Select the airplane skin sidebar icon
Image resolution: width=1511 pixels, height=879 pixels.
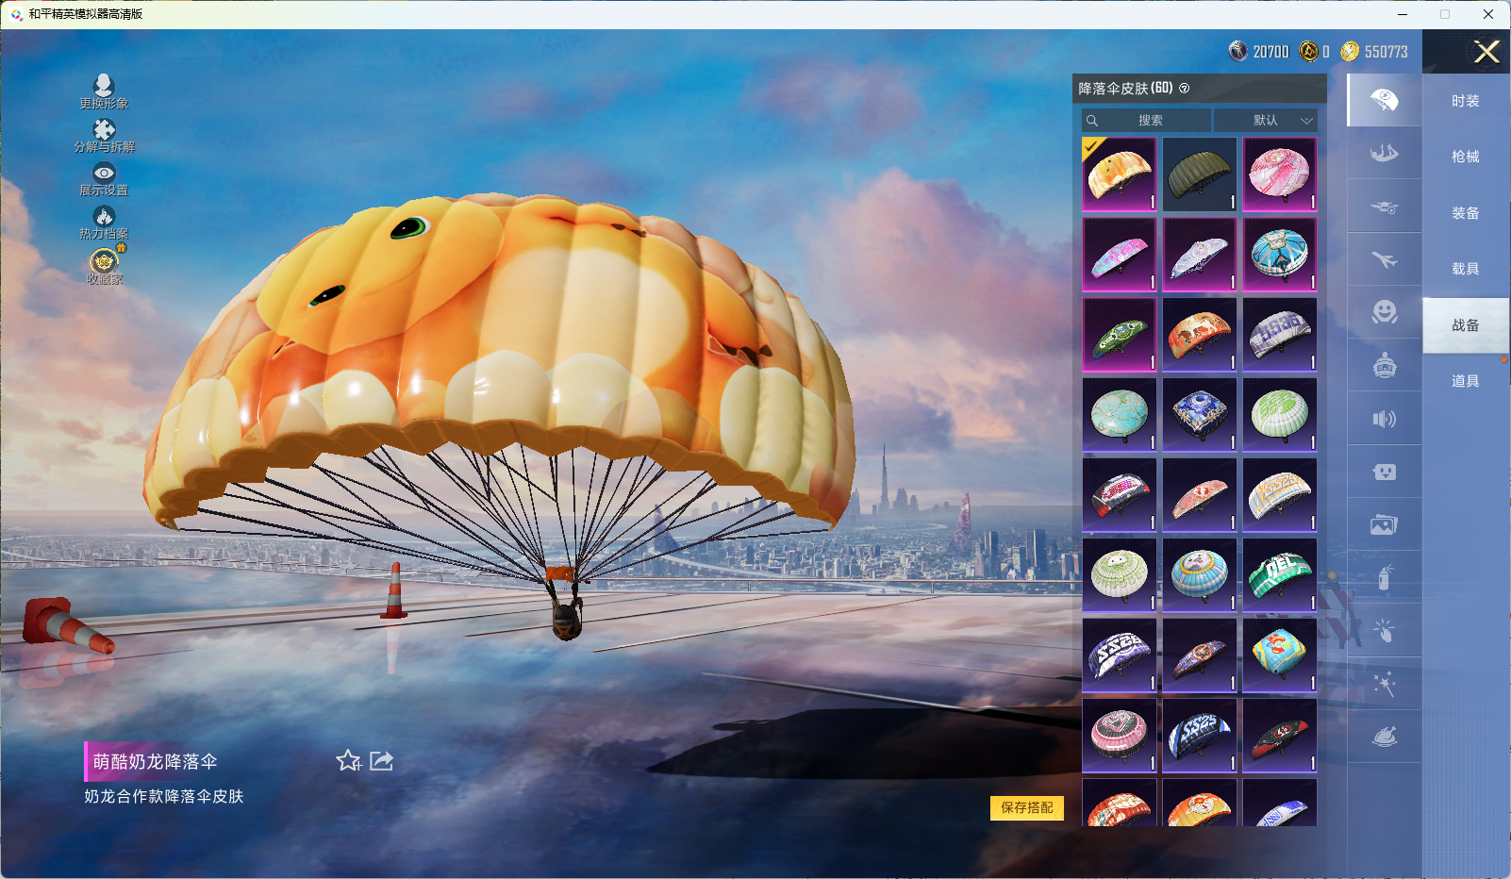(x=1384, y=259)
